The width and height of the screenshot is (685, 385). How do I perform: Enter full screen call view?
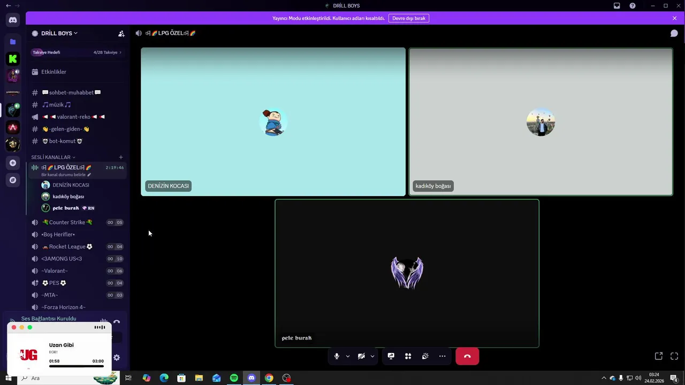point(674,356)
